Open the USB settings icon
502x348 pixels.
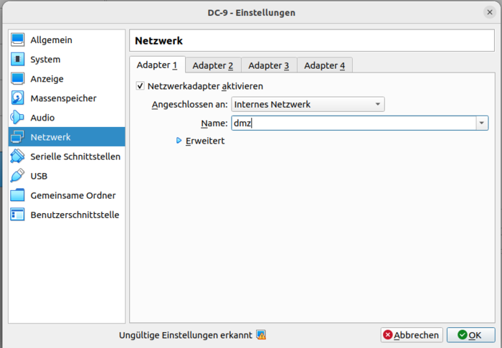point(18,176)
